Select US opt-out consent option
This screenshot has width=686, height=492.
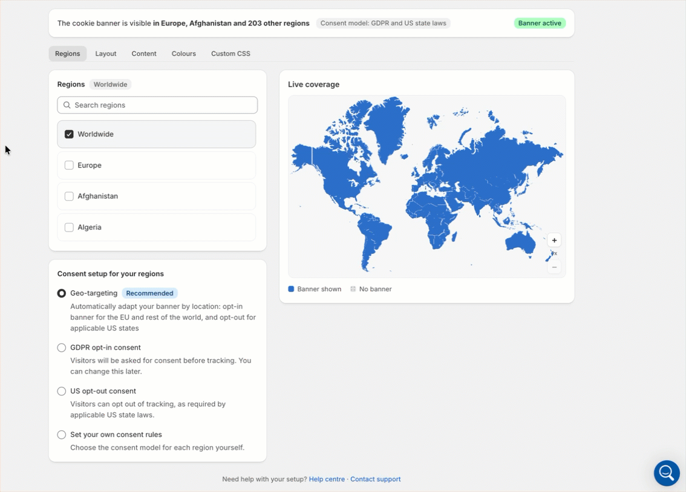coord(62,391)
